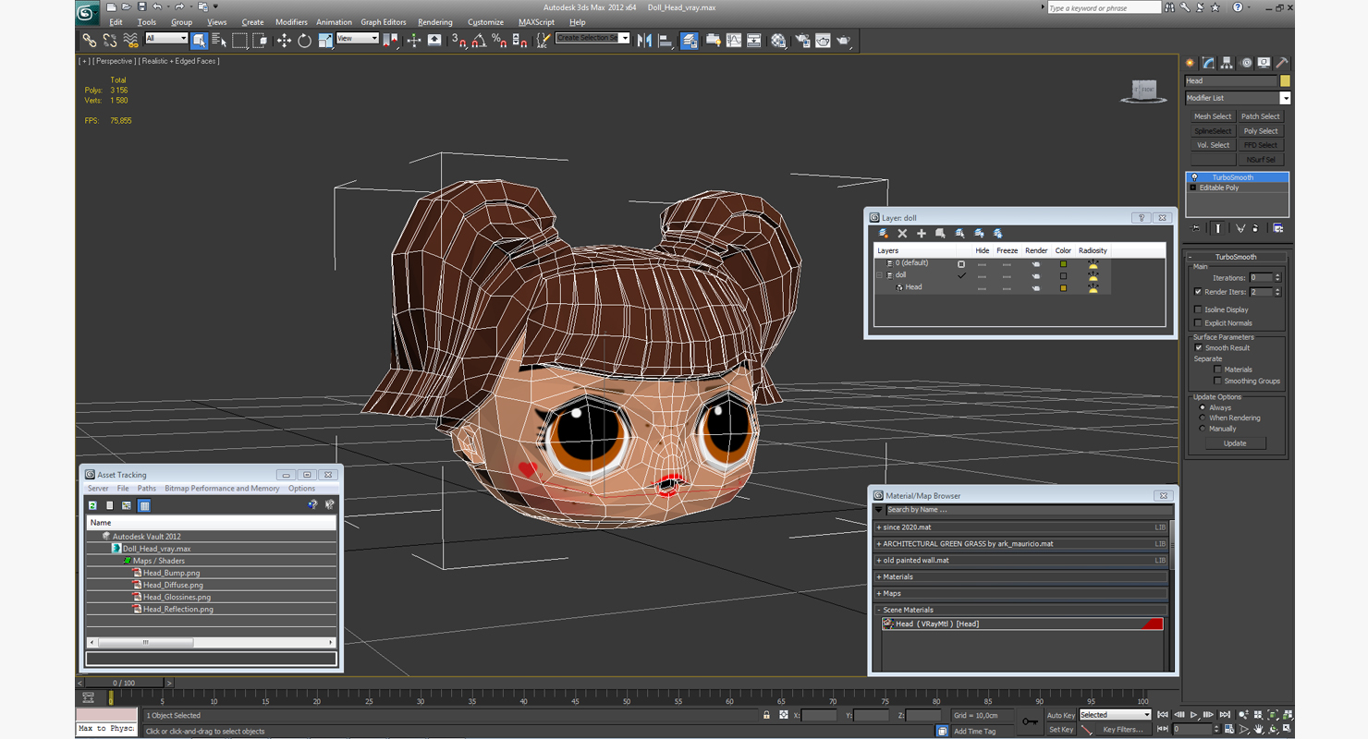
Task: Click the Auto Key button
Action: click(1060, 716)
